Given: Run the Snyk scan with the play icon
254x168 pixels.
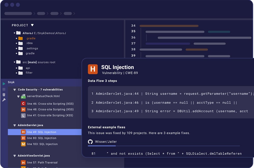Looking at the screenshot, I should [4, 84].
